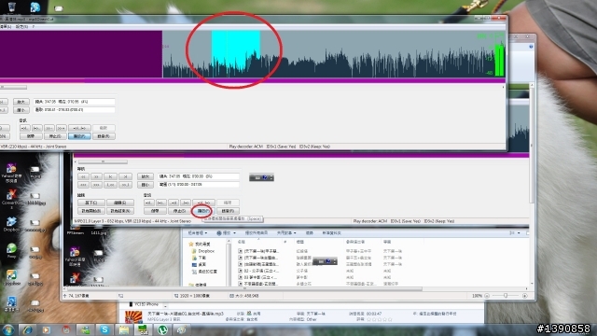Click 新增資料夾 new-folder in the Explorer toolbar
The height and width of the screenshot is (336, 597).
[332, 232]
